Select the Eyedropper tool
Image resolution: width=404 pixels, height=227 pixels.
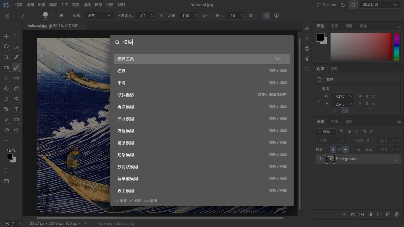click(x=16, y=57)
